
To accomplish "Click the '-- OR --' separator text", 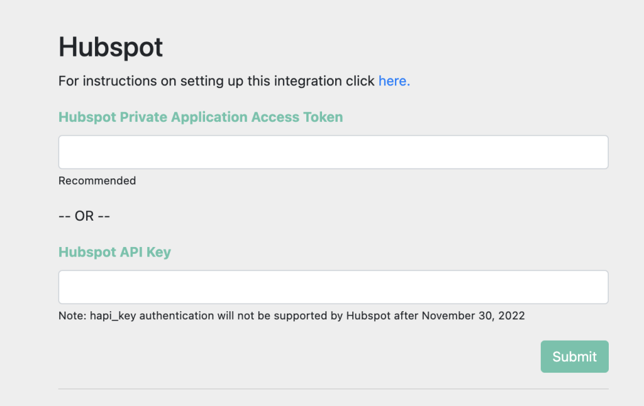I will [84, 216].
